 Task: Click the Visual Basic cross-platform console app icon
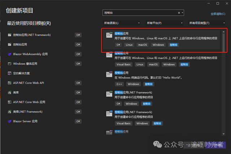coord(109,55)
